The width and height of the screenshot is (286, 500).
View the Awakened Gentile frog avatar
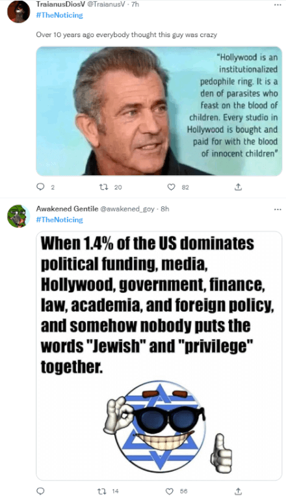pos(18,216)
